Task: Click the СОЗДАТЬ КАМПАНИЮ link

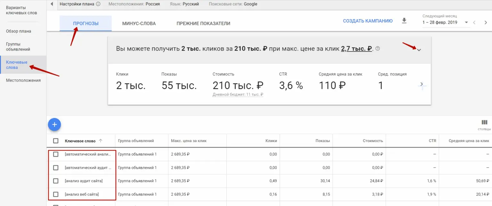Action: click(x=367, y=20)
